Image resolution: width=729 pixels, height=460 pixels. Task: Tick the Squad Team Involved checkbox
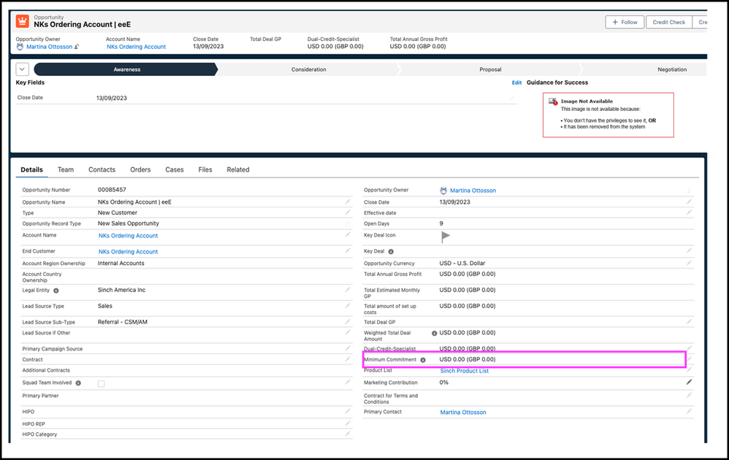102,383
